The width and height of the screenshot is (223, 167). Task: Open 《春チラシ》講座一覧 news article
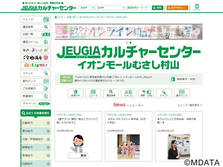pos(77,121)
